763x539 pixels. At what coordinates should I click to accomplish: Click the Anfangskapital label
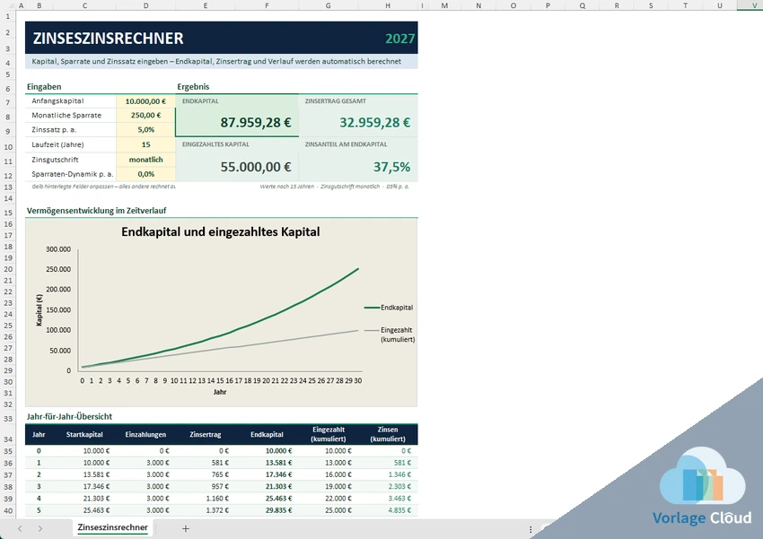click(x=57, y=101)
